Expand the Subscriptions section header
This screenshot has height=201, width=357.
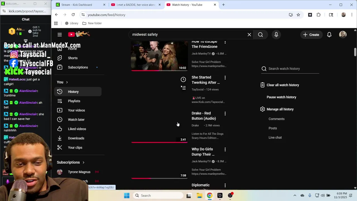[71, 162]
